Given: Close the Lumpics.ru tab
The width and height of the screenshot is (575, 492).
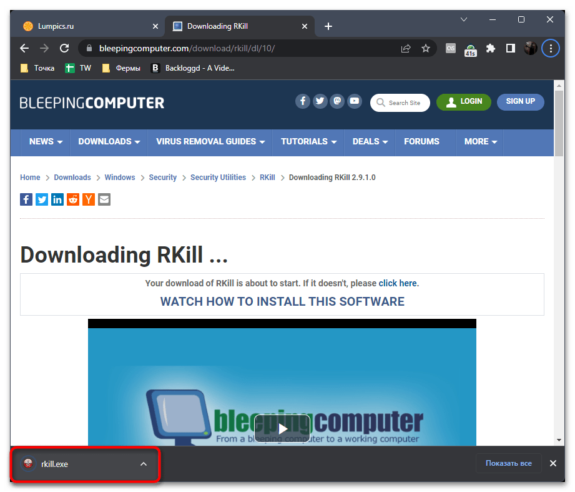Looking at the screenshot, I should pyautogui.click(x=155, y=26).
